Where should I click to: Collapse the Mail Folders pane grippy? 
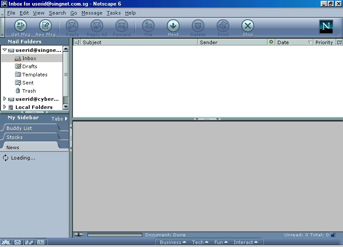[34, 112]
